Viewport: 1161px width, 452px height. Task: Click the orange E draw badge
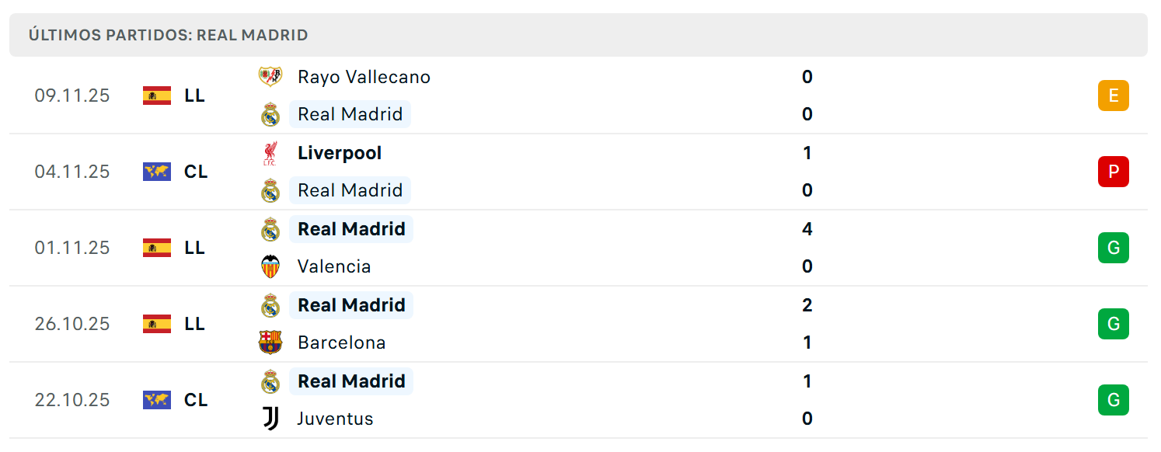point(1113,96)
